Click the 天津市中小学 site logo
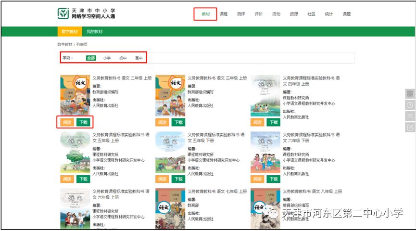The width and height of the screenshot is (416, 231). (87, 13)
